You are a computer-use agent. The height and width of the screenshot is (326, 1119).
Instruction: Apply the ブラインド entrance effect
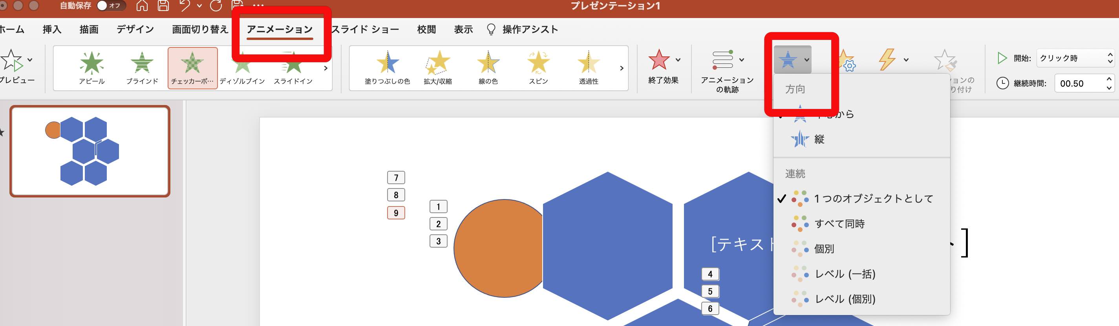(x=142, y=68)
